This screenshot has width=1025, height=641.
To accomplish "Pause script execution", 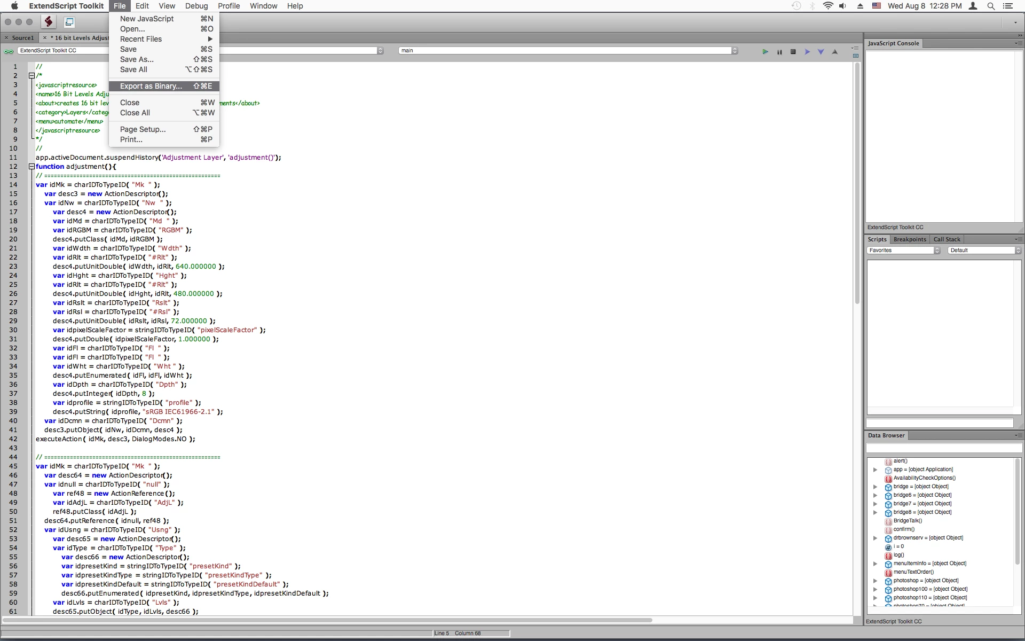I will (779, 52).
